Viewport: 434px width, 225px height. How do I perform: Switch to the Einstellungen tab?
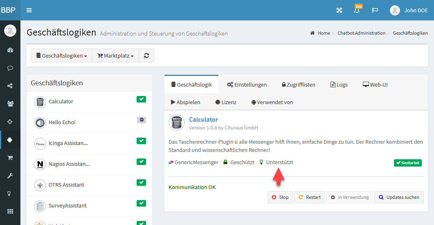tap(247, 85)
